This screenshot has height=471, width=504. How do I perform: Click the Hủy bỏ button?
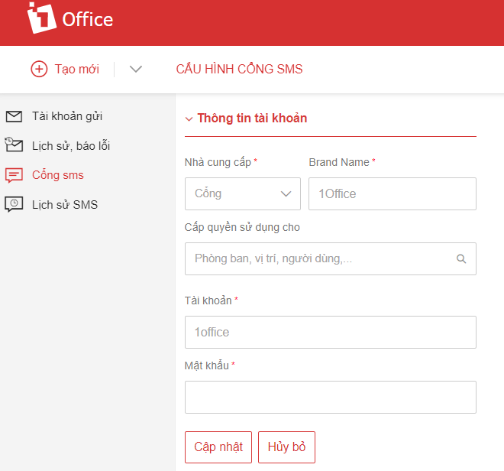click(286, 447)
